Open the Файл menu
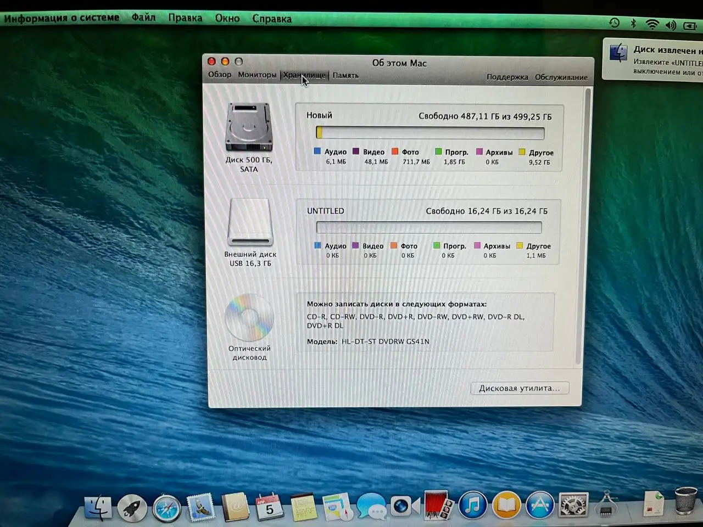The height and width of the screenshot is (527, 703). pyautogui.click(x=143, y=18)
